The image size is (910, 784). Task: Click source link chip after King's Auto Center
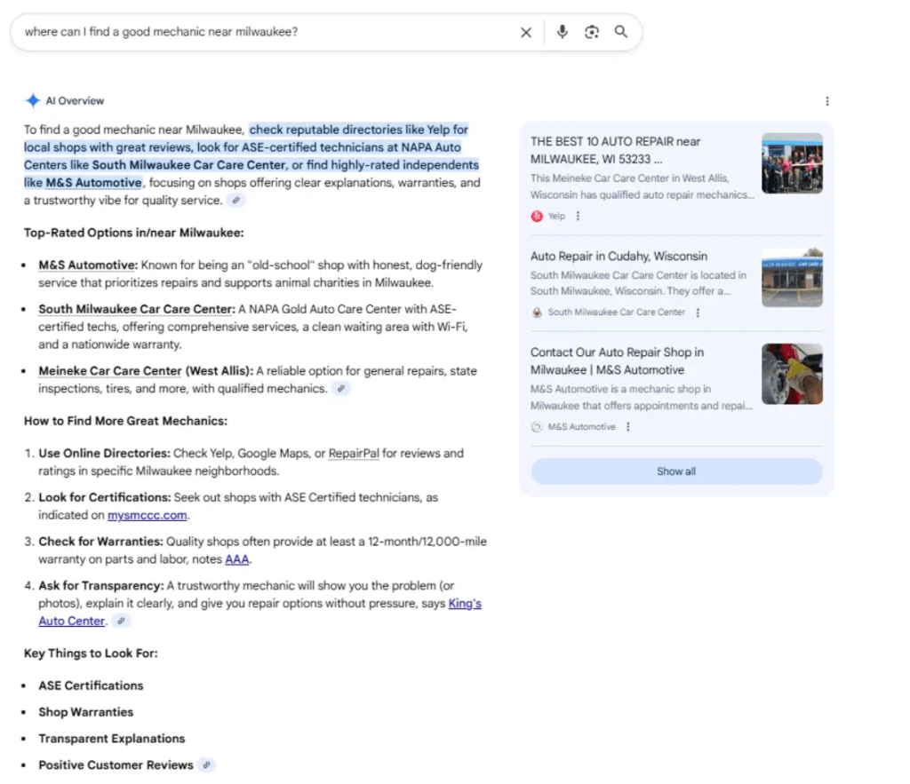121,622
